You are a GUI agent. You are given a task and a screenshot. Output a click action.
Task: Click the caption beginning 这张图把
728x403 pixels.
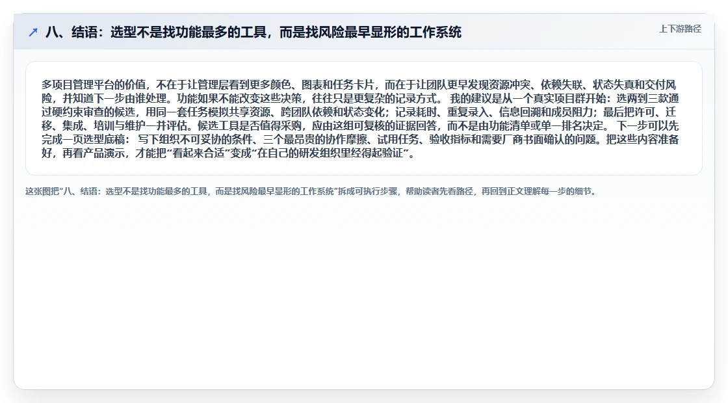[x=311, y=191]
